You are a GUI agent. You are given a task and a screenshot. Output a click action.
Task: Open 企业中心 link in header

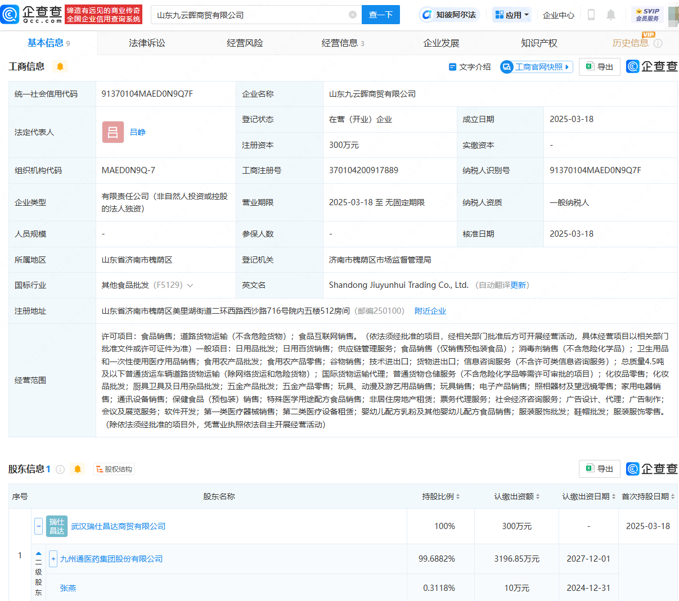point(559,15)
